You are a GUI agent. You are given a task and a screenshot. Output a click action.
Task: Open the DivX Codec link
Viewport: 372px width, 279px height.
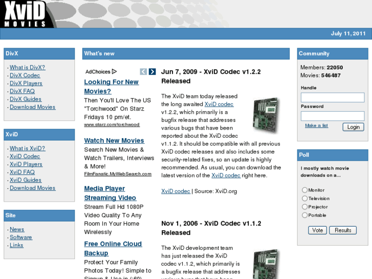tap(25, 75)
